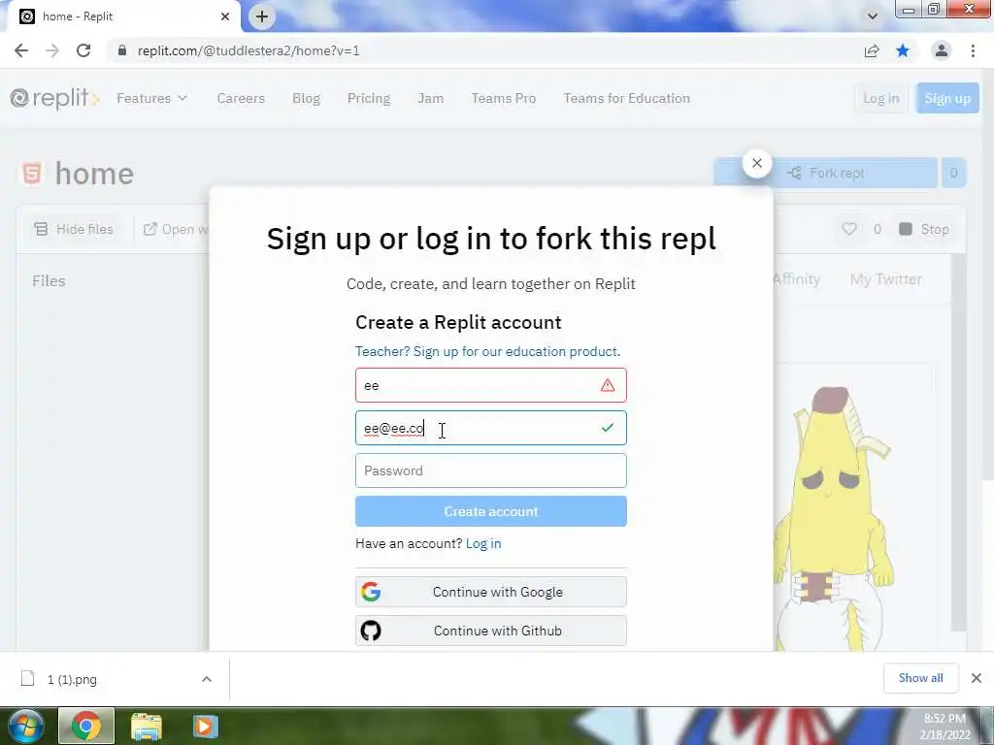This screenshot has width=994, height=745.
Task: Open Affinity tab in preview
Action: pos(797,279)
